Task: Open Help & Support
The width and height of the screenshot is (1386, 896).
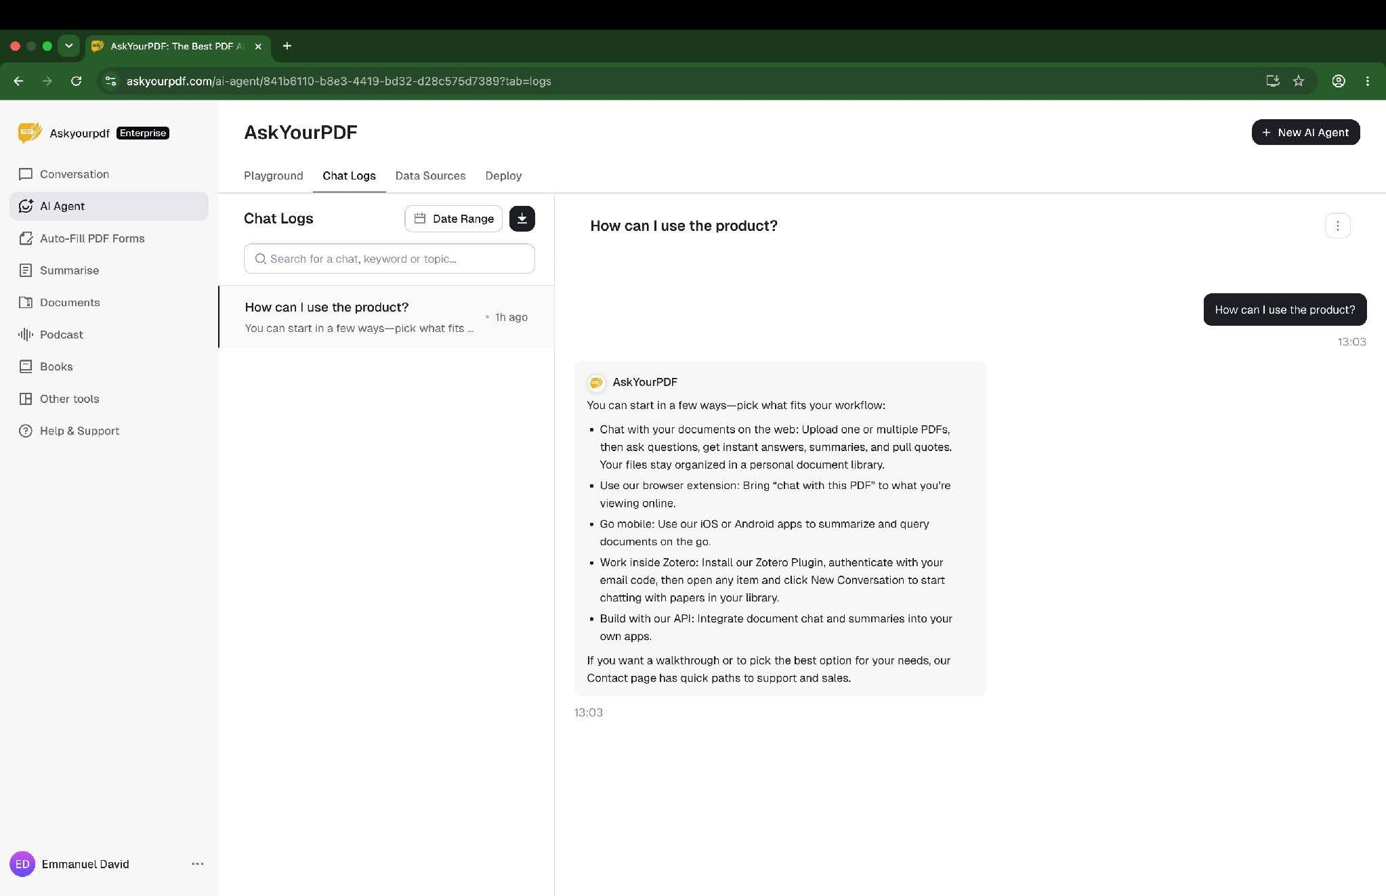Action: pos(109,431)
